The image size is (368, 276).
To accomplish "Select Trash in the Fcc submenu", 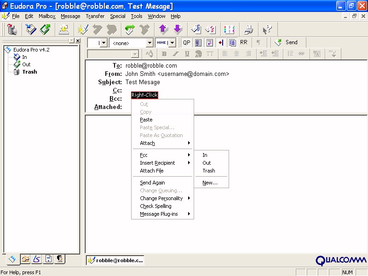I will point(212,171).
